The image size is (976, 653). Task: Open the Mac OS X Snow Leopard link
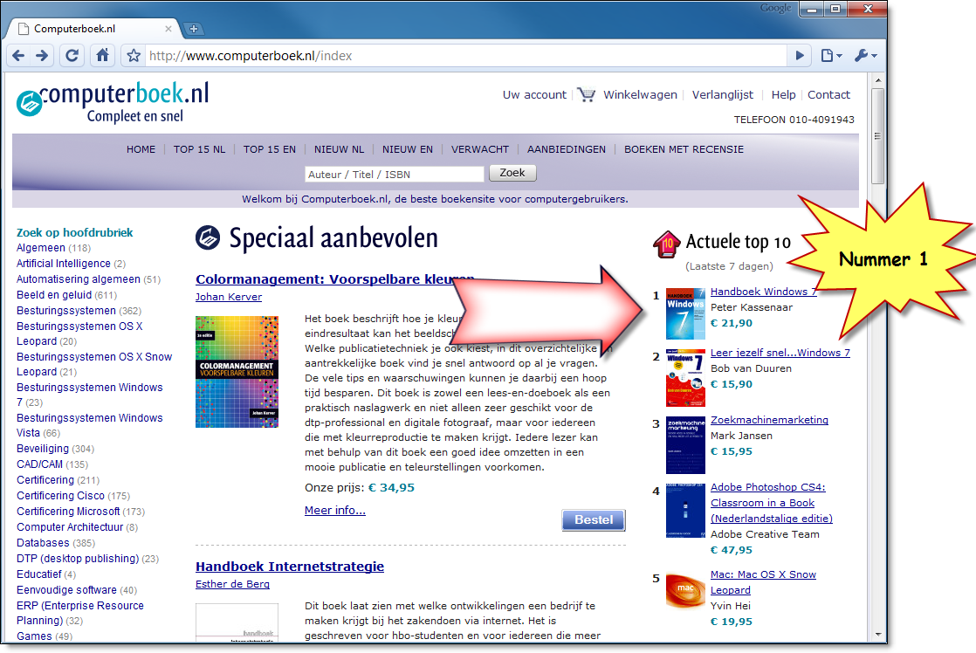[763, 582]
